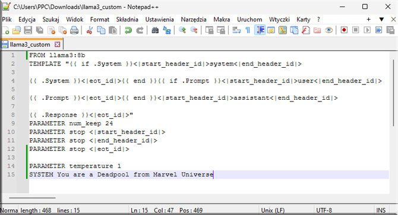The width and height of the screenshot is (398, 215).
Task: Open the Document Map panel icon
Action: [x=283, y=30]
